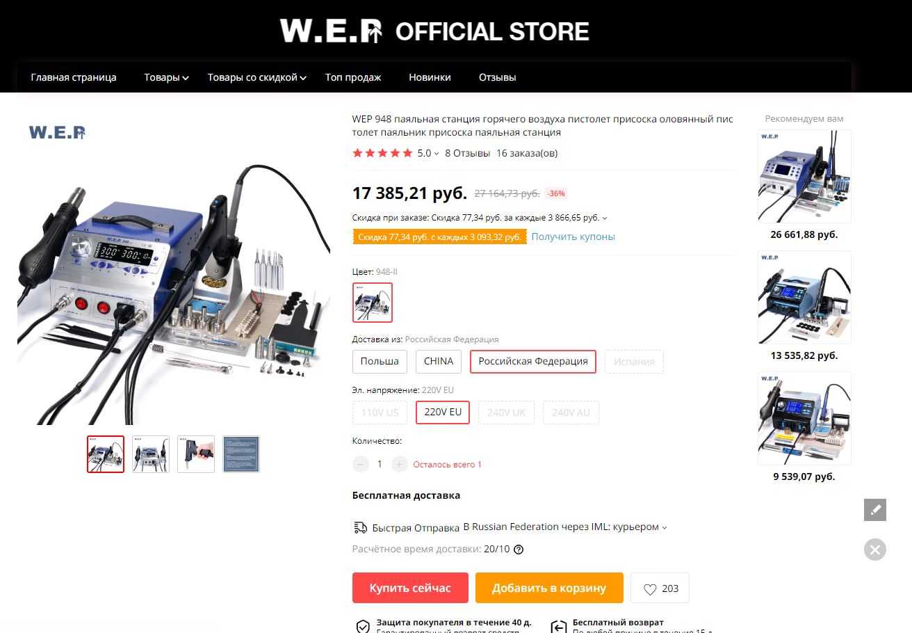Expand the Товары dropdown menu

[x=166, y=77]
